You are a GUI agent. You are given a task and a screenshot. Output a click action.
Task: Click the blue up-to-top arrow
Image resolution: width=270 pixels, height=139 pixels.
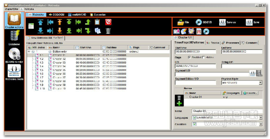pyautogui.click(x=40, y=22)
